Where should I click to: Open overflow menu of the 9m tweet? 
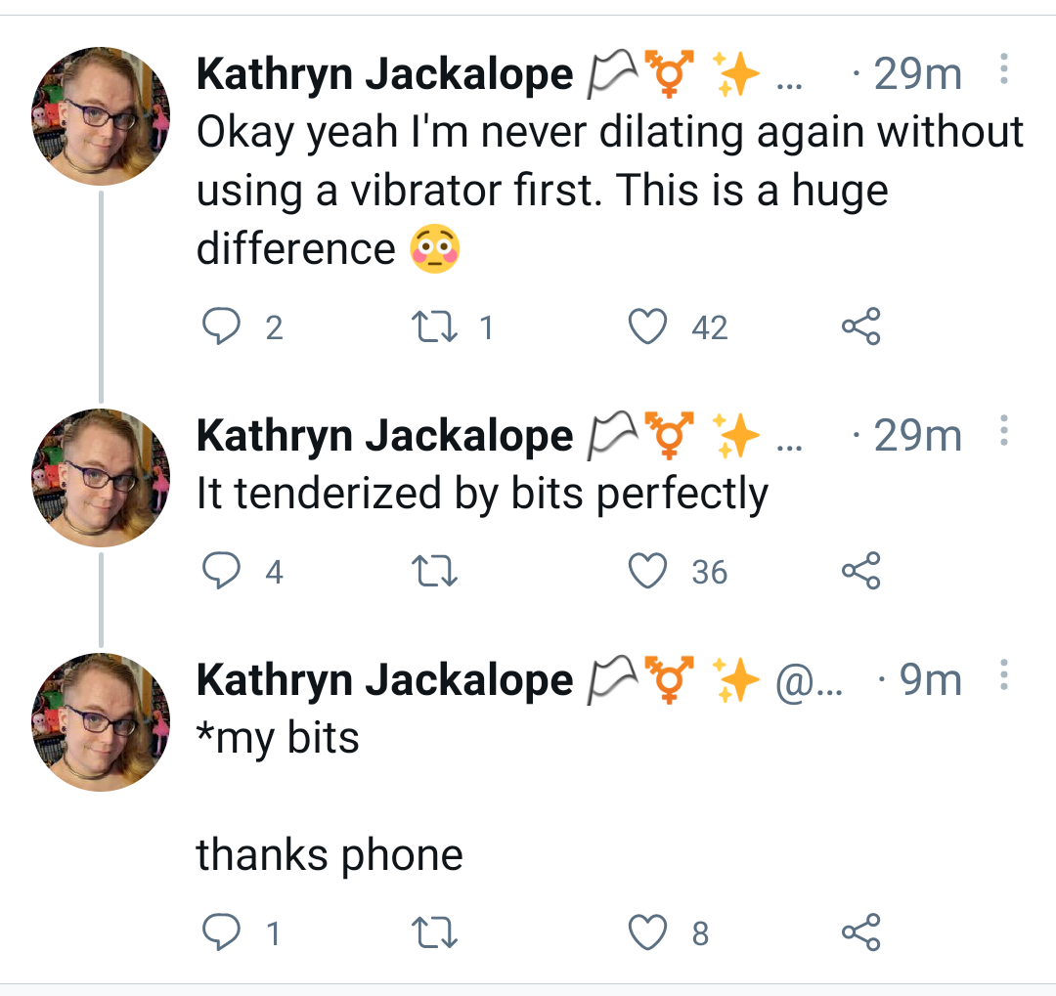1003,674
